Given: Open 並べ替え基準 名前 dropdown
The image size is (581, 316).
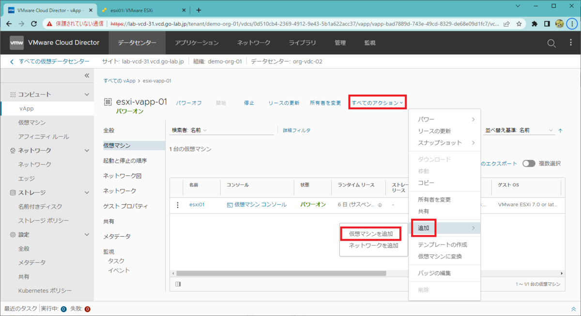Looking at the screenshot, I should pyautogui.click(x=519, y=130).
